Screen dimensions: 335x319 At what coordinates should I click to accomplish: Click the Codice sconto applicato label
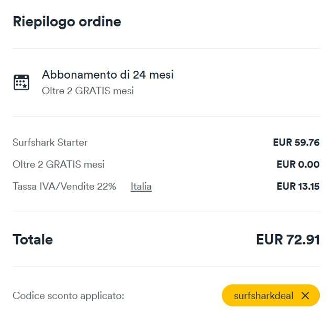tap(69, 296)
